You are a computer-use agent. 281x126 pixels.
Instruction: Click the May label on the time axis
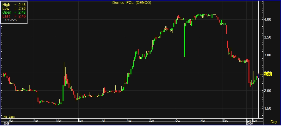click(59, 121)
